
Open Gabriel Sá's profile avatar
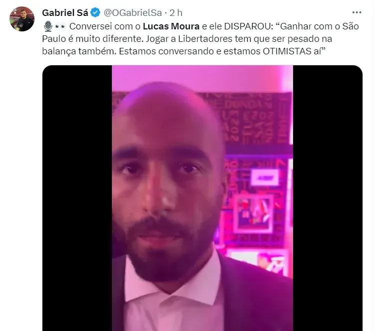(x=22, y=19)
